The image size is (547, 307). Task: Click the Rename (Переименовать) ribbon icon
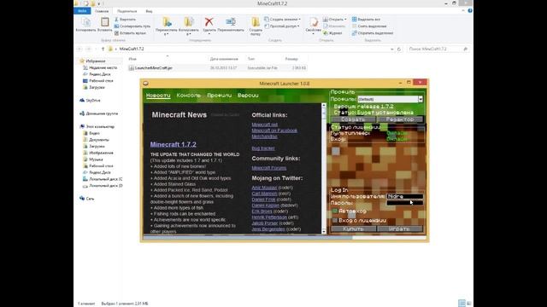(231, 22)
